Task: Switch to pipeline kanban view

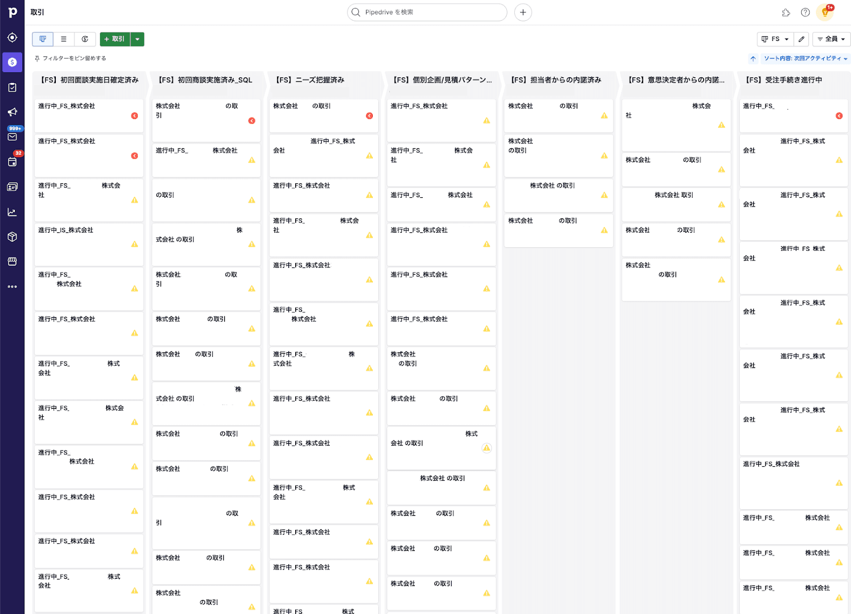Action: click(x=43, y=39)
